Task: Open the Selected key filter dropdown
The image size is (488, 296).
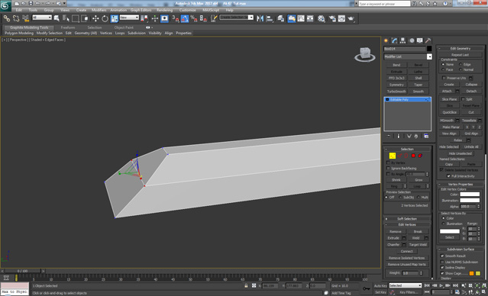Action: pos(405,285)
